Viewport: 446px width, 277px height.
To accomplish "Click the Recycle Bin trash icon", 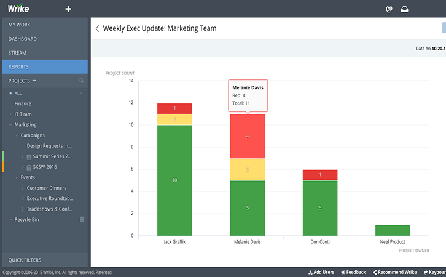I will (82, 219).
